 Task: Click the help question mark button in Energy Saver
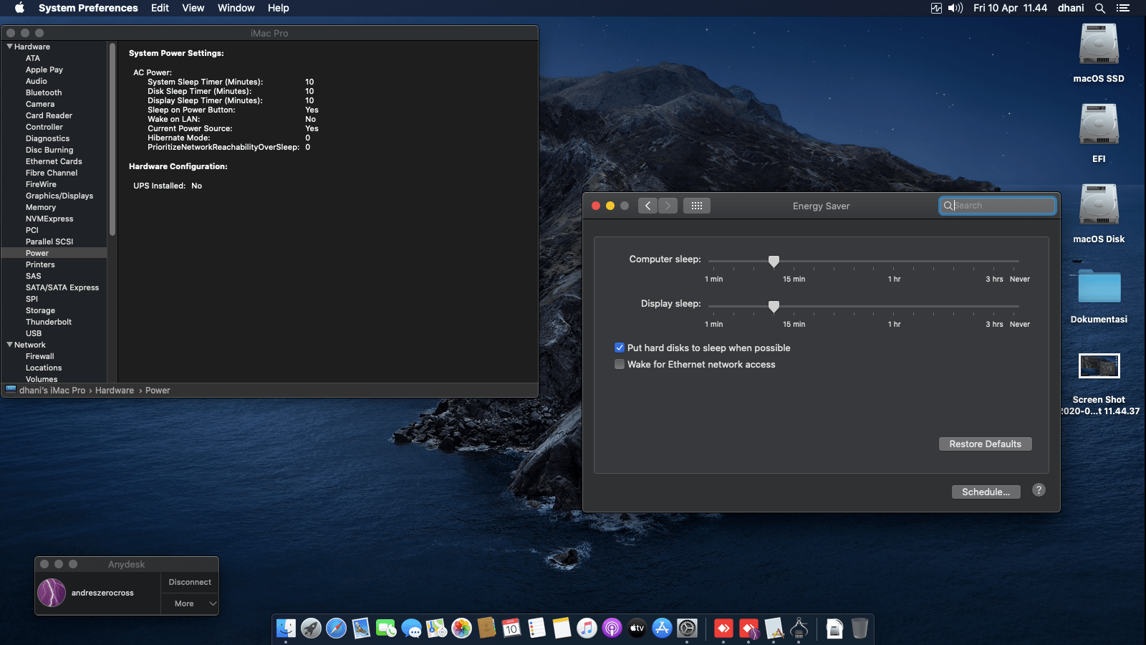coord(1039,490)
